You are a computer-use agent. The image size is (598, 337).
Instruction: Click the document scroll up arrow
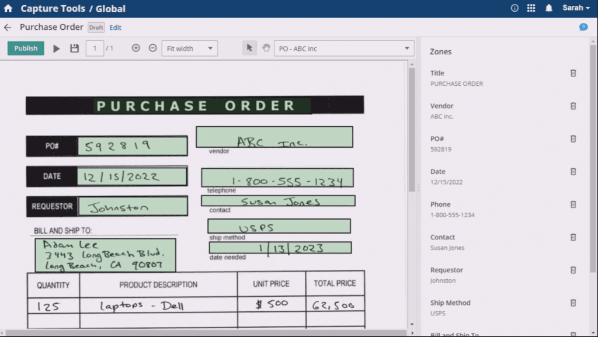click(412, 64)
